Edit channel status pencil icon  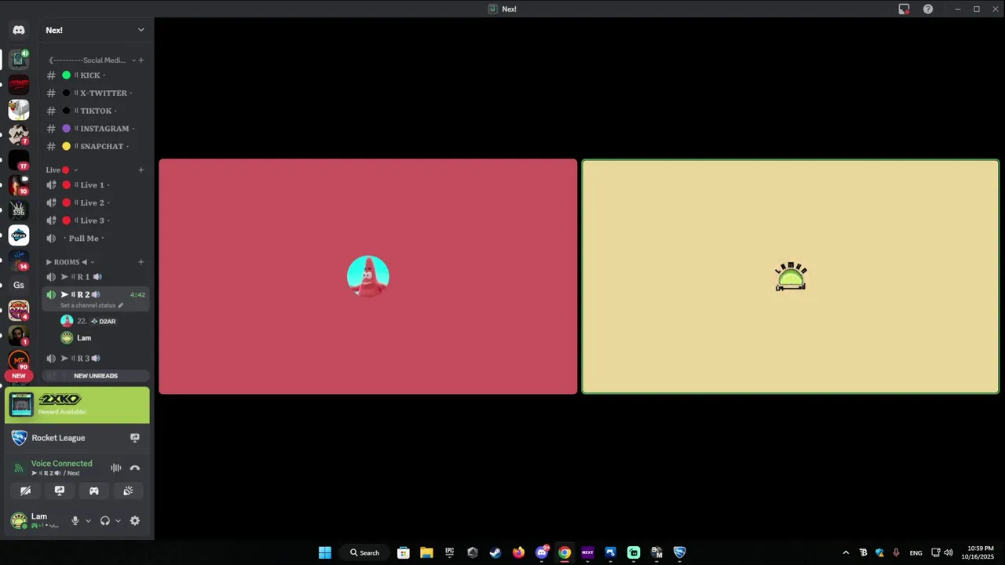click(120, 305)
